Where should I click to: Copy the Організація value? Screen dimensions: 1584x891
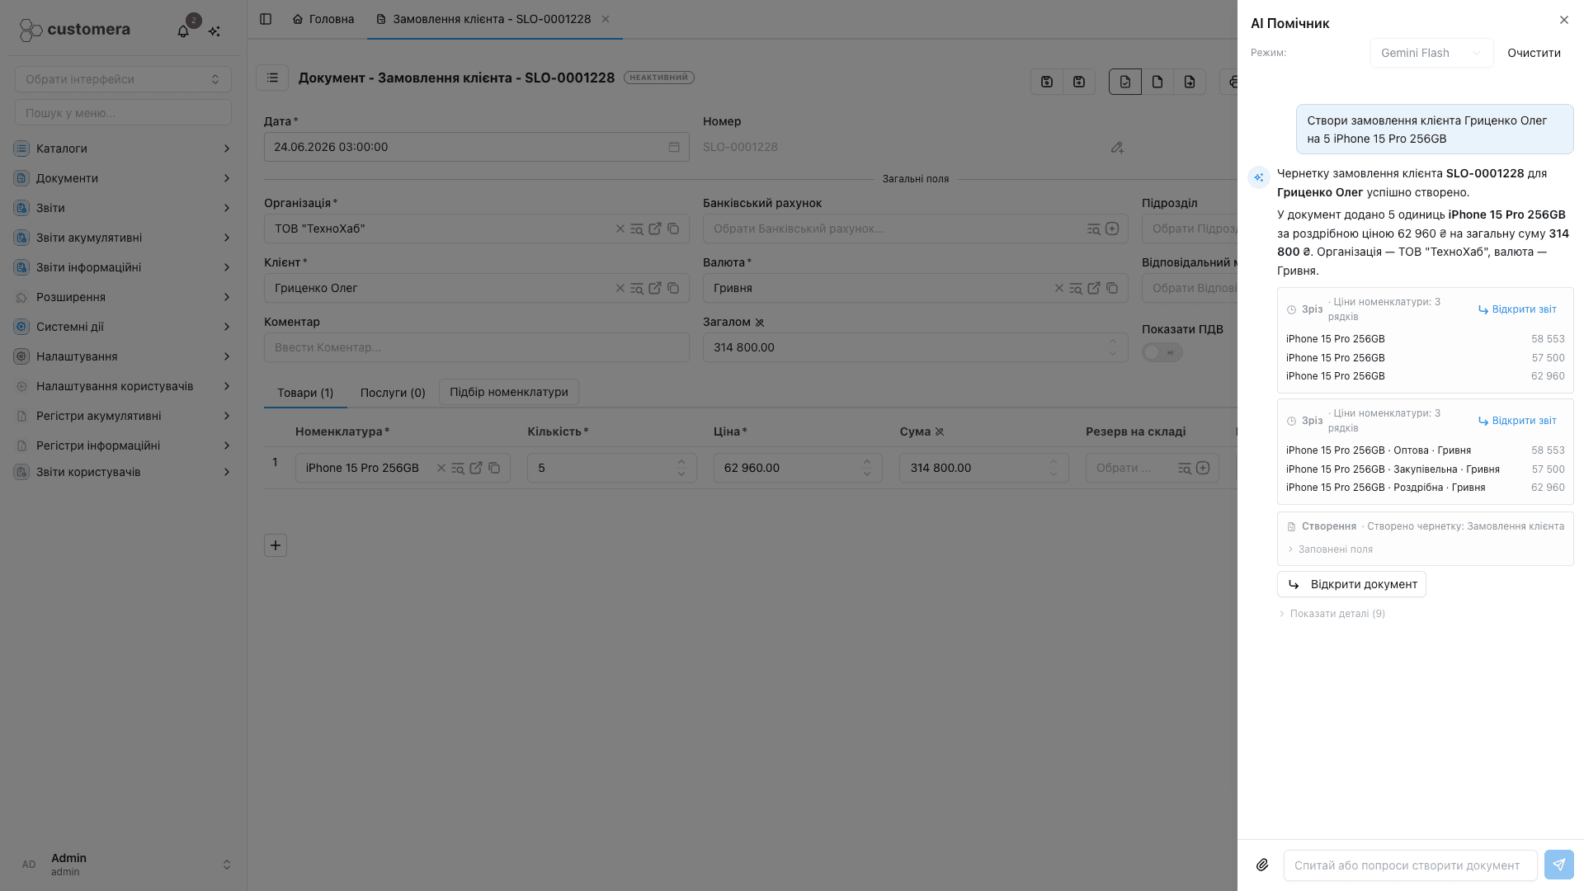click(673, 229)
